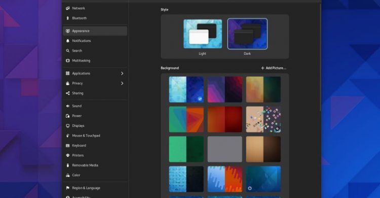This screenshot has height=198, width=380.
Task: Choose the purple and magenta wallpaper
Action: click(x=225, y=89)
